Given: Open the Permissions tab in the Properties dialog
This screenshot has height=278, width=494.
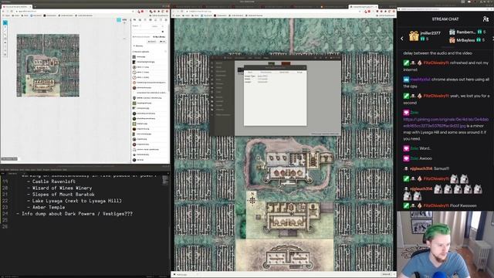Looking at the screenshot, I should point(266,72).
